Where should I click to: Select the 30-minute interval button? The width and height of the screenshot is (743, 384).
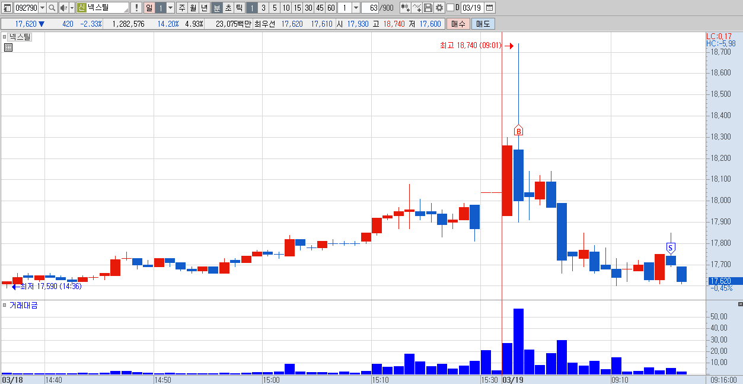pos(308,8)
